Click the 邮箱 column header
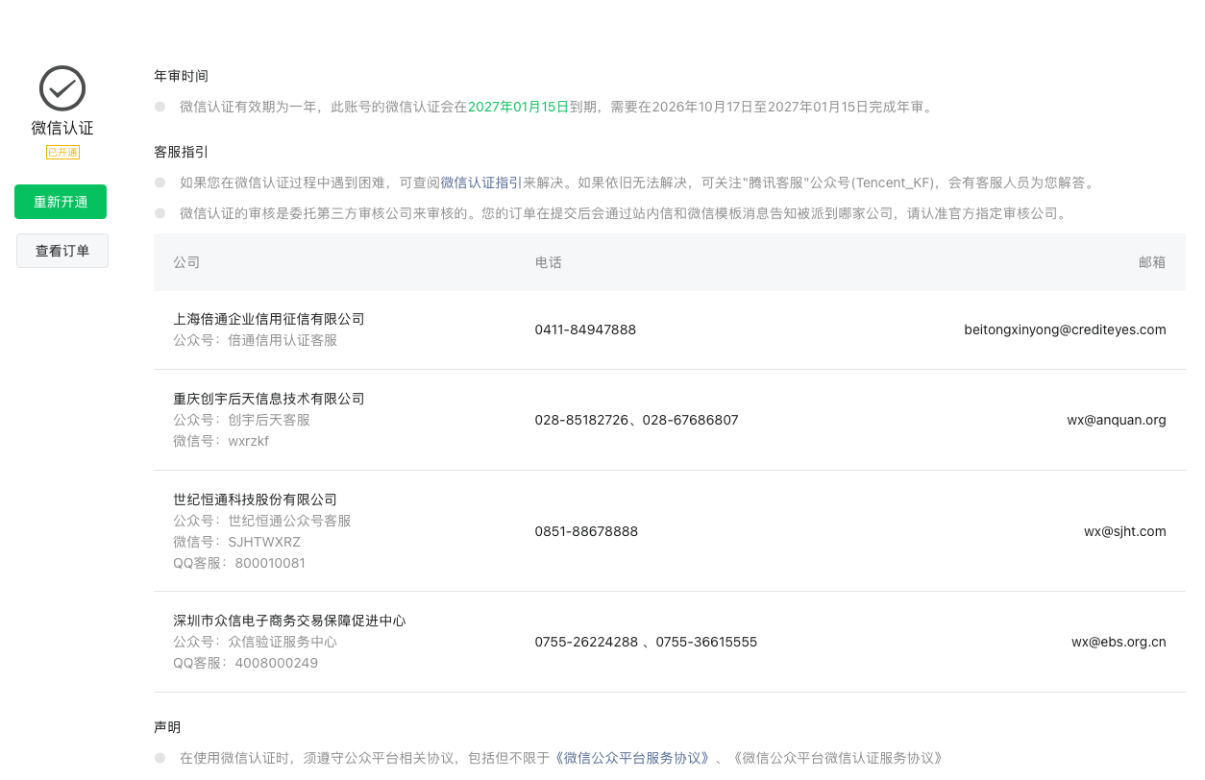 (1152, 262)
